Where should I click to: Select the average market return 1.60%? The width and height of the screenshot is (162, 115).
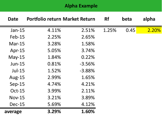click(88, 112)
